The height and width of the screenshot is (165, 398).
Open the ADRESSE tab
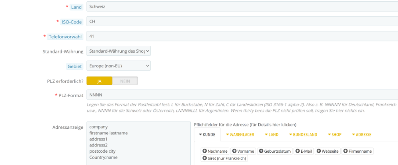[x=361, y=135]
